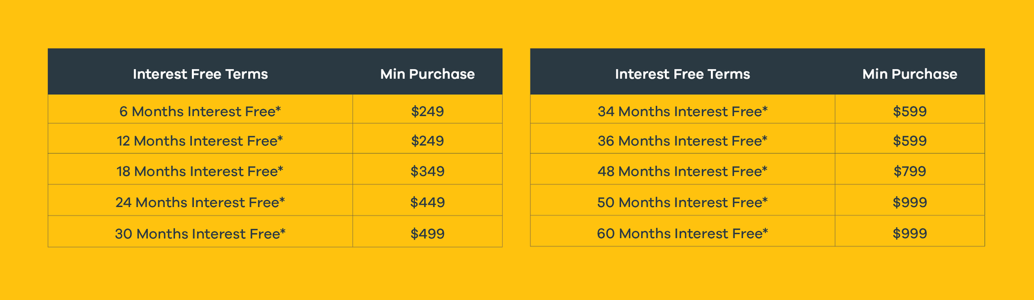
Task: Click the 36 Months Interest Free term
Action: [x=682, y=141]
